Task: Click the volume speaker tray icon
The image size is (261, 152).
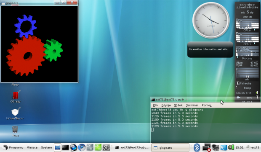Action: [x=216, y=147]
